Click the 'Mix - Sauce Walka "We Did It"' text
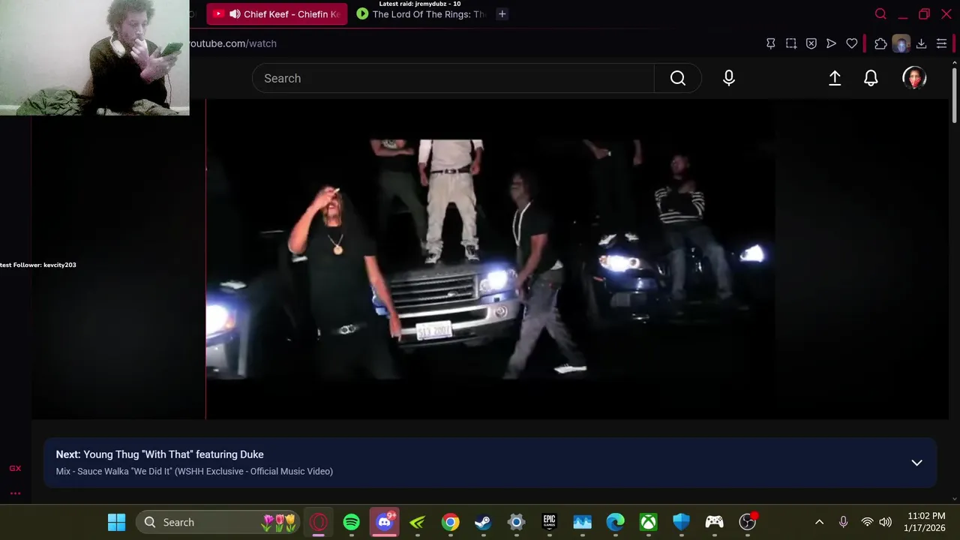Image resolution: width=960 pixels, height=540 pixels. 194,471
